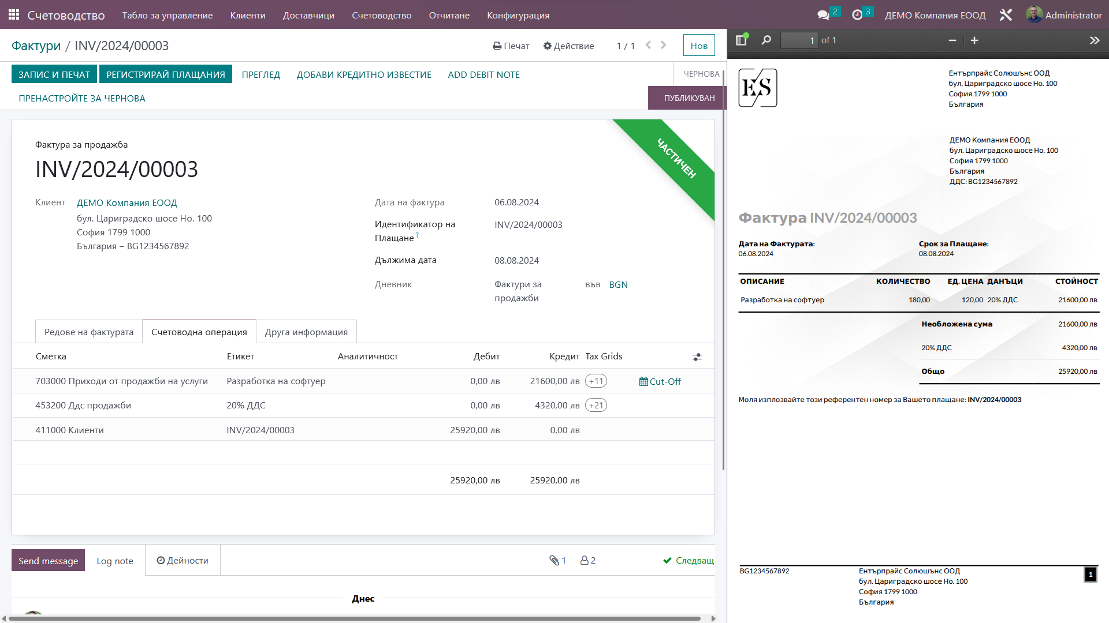1109x623 pixels.
Task: Open the apps grid menu icon
Action: pos(14,15)
